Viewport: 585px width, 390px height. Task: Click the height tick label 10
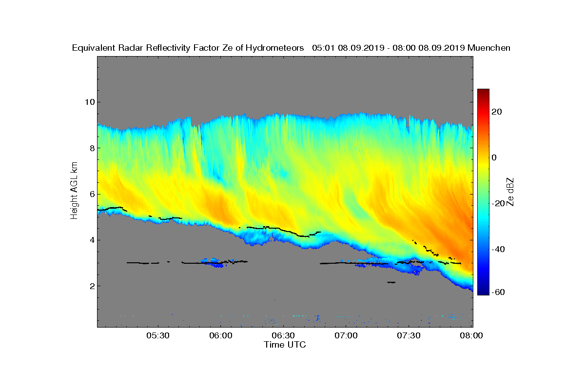[x=89, y=102]
